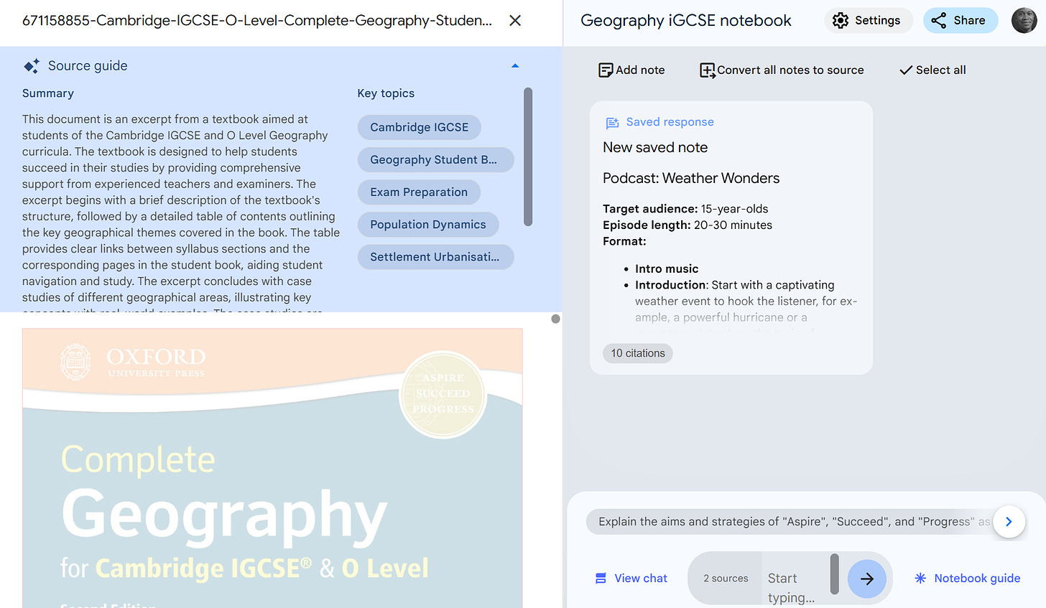
Task: Open the Notebook guide
Action: coord(967,579)
